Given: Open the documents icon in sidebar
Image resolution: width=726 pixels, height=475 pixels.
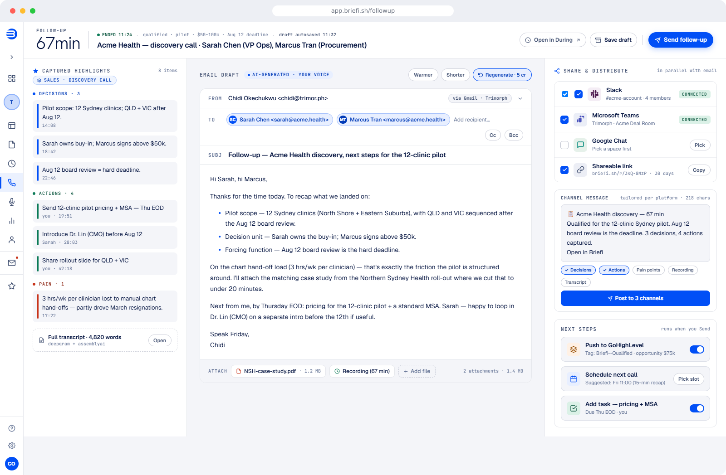Looking at the screenshot, I should [x=12, y=145].
